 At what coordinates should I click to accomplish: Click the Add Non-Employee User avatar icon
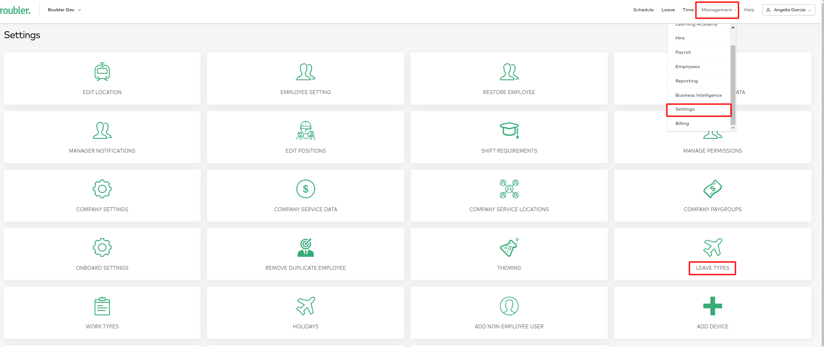[509, 306]
